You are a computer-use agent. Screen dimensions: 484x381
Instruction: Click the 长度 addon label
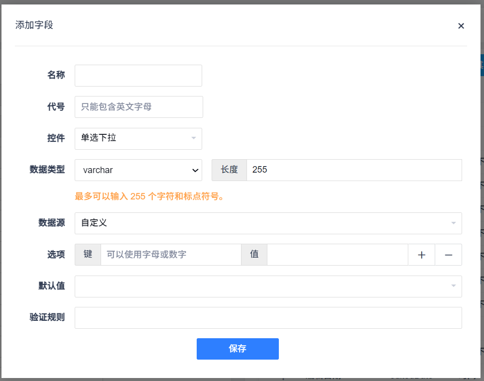[229, 170]
